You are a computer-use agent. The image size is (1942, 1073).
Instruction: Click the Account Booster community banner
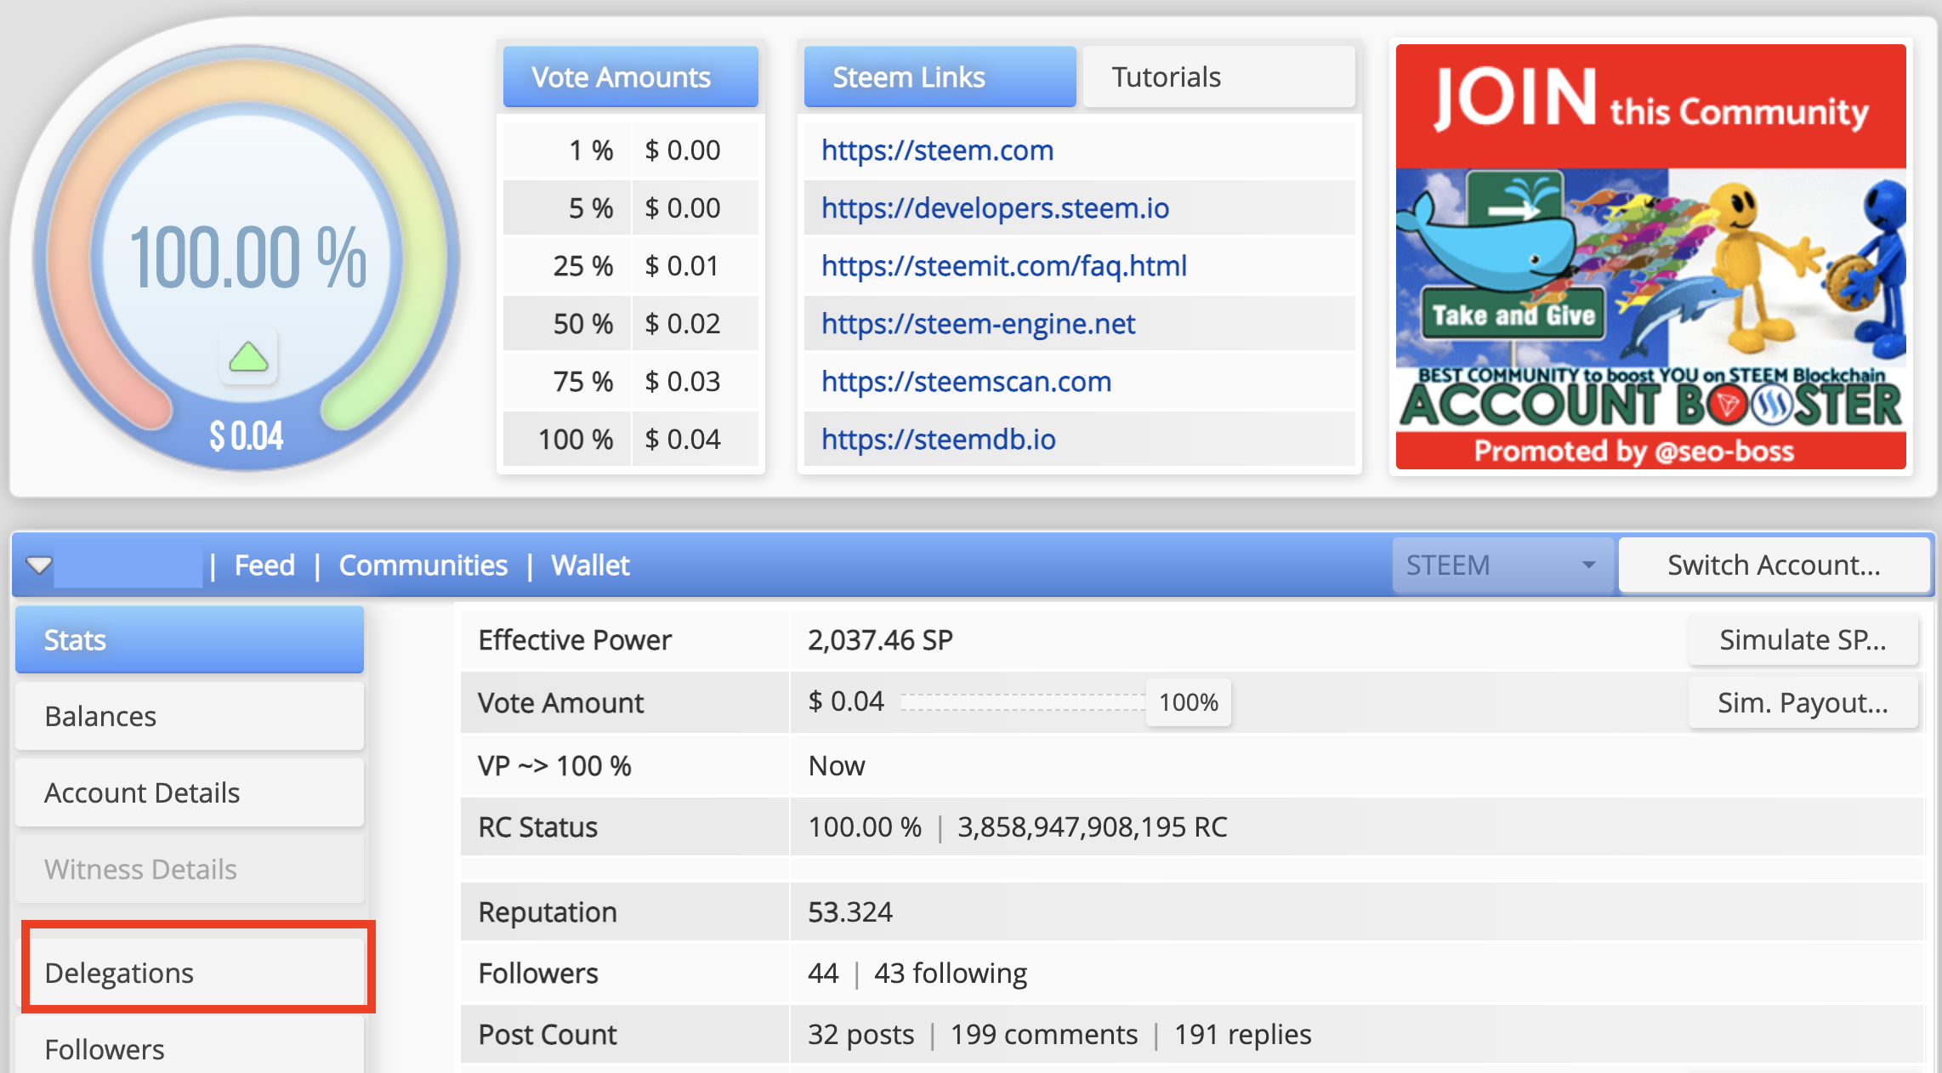1650,257
